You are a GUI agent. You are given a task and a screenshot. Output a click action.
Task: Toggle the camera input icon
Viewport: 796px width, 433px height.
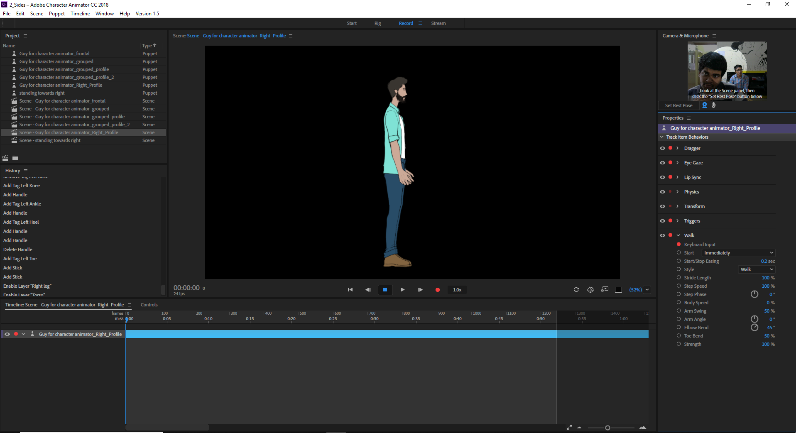tap(705, 105)
